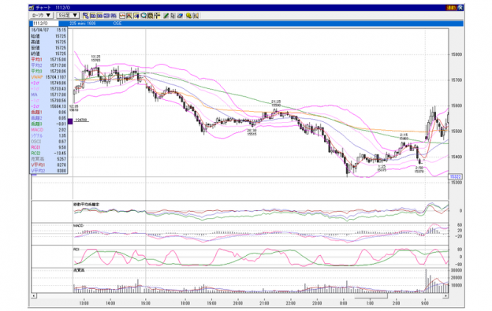Click the purple square marker beside 124709
The height and width of the screenshot is (311, 492).
(70, 121)
